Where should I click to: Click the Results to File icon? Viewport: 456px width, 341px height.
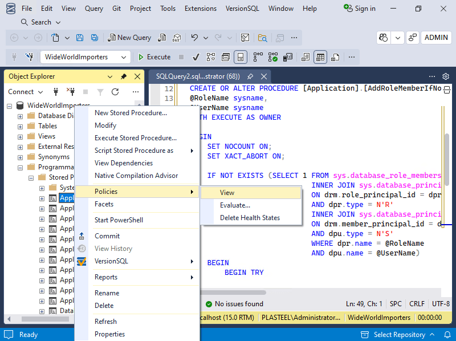coord(335,57)
